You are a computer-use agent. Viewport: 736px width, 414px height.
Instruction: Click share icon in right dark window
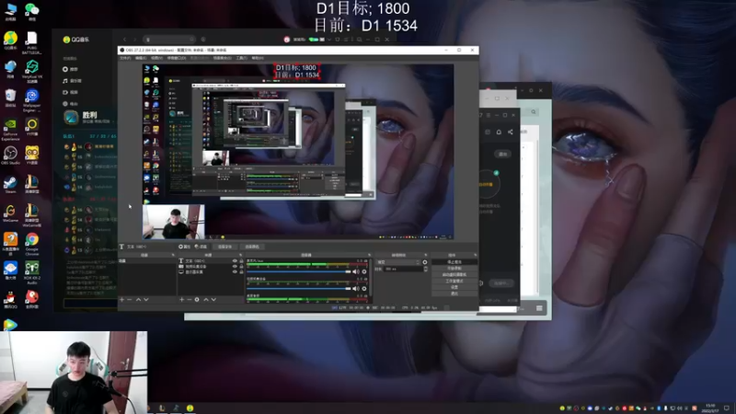(x=511, y=132)
